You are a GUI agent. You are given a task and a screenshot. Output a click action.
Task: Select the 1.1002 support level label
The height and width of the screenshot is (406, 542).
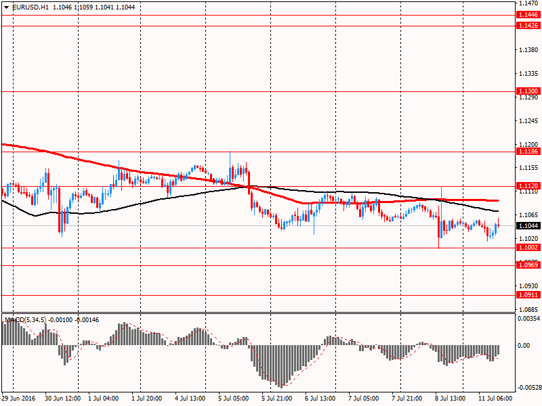[528, 248]
